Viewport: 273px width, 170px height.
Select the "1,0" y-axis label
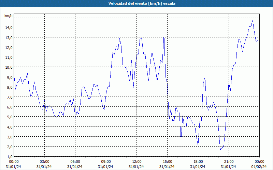click(10, 156)
